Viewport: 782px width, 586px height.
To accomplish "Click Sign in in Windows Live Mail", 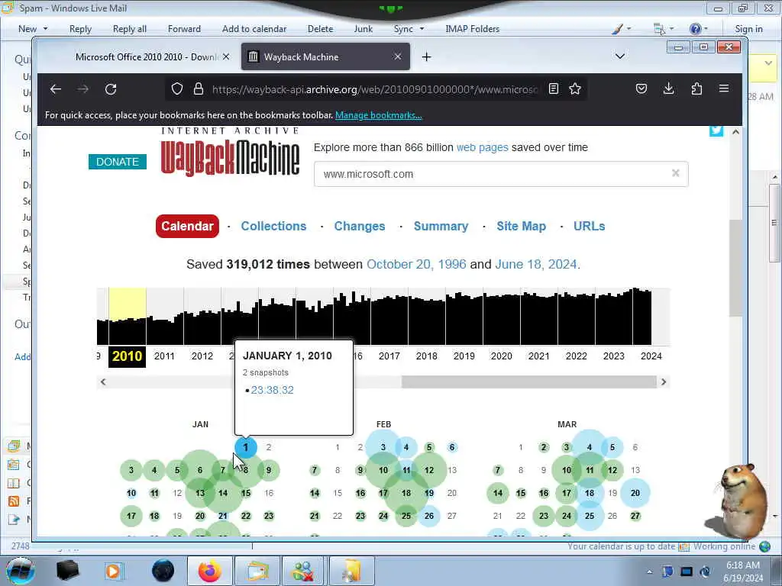I will (x=748, y=29).
